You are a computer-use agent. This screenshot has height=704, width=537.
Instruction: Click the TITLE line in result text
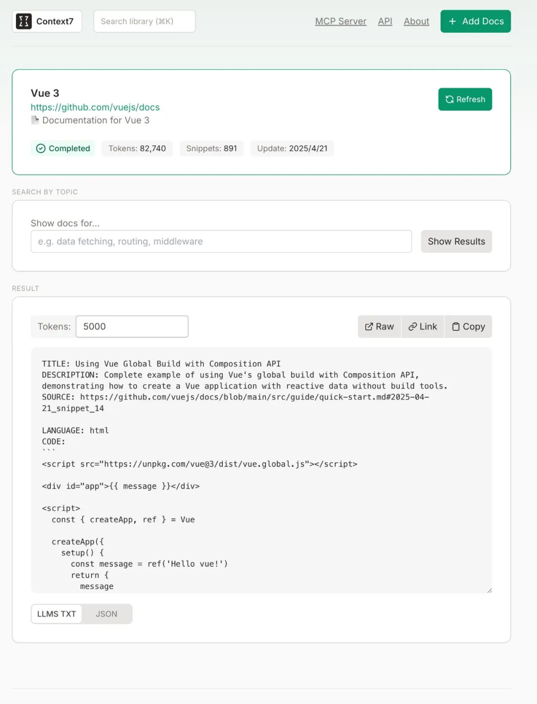pyautogui.click(x=161, y=364)
